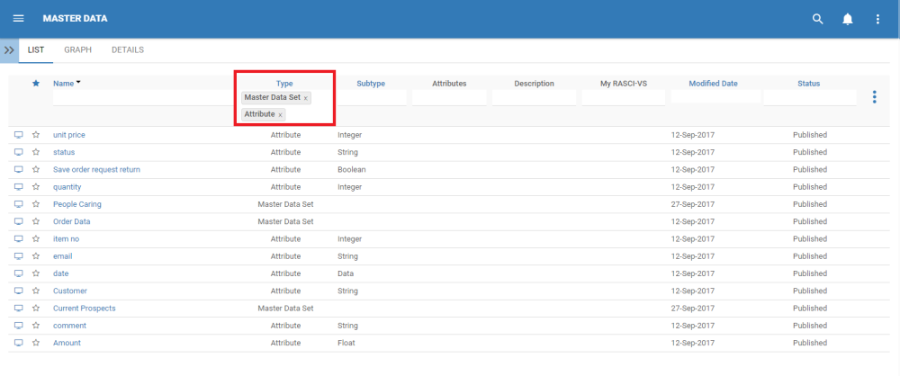Viewport: 900px width, 376px height.
Task: Open the item no attribute
Action: click(x=66, y=238)
